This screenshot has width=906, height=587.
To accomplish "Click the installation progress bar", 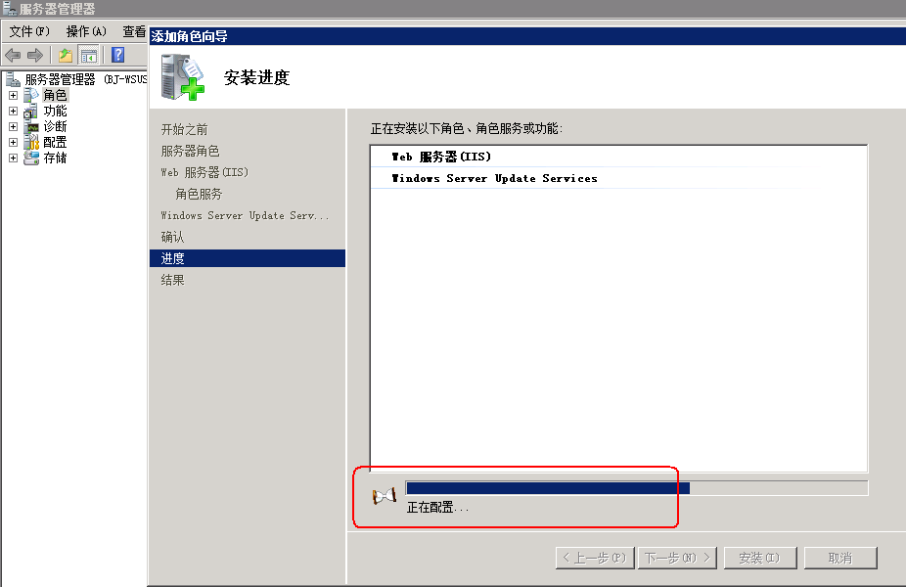I will coord(637,488).
